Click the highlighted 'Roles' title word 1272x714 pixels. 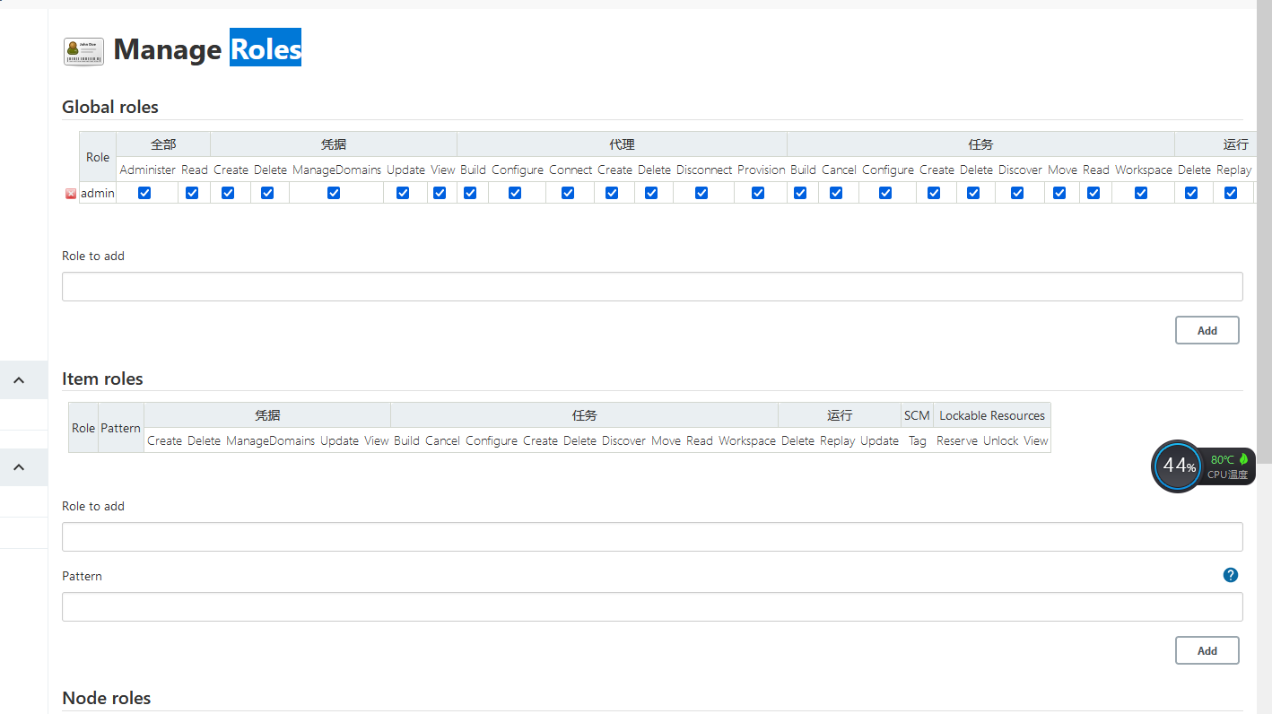pyautogui.click(x=266, y=49)
